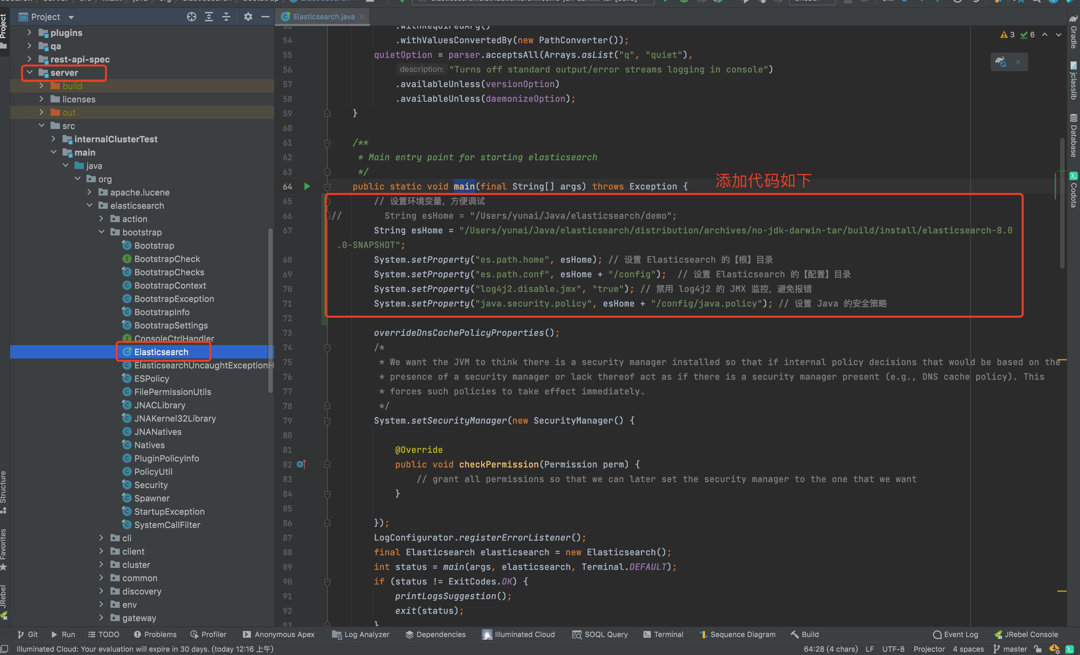
Task: Toggle read-only lock icon in status bar
Action: [x=1037, y=649]
